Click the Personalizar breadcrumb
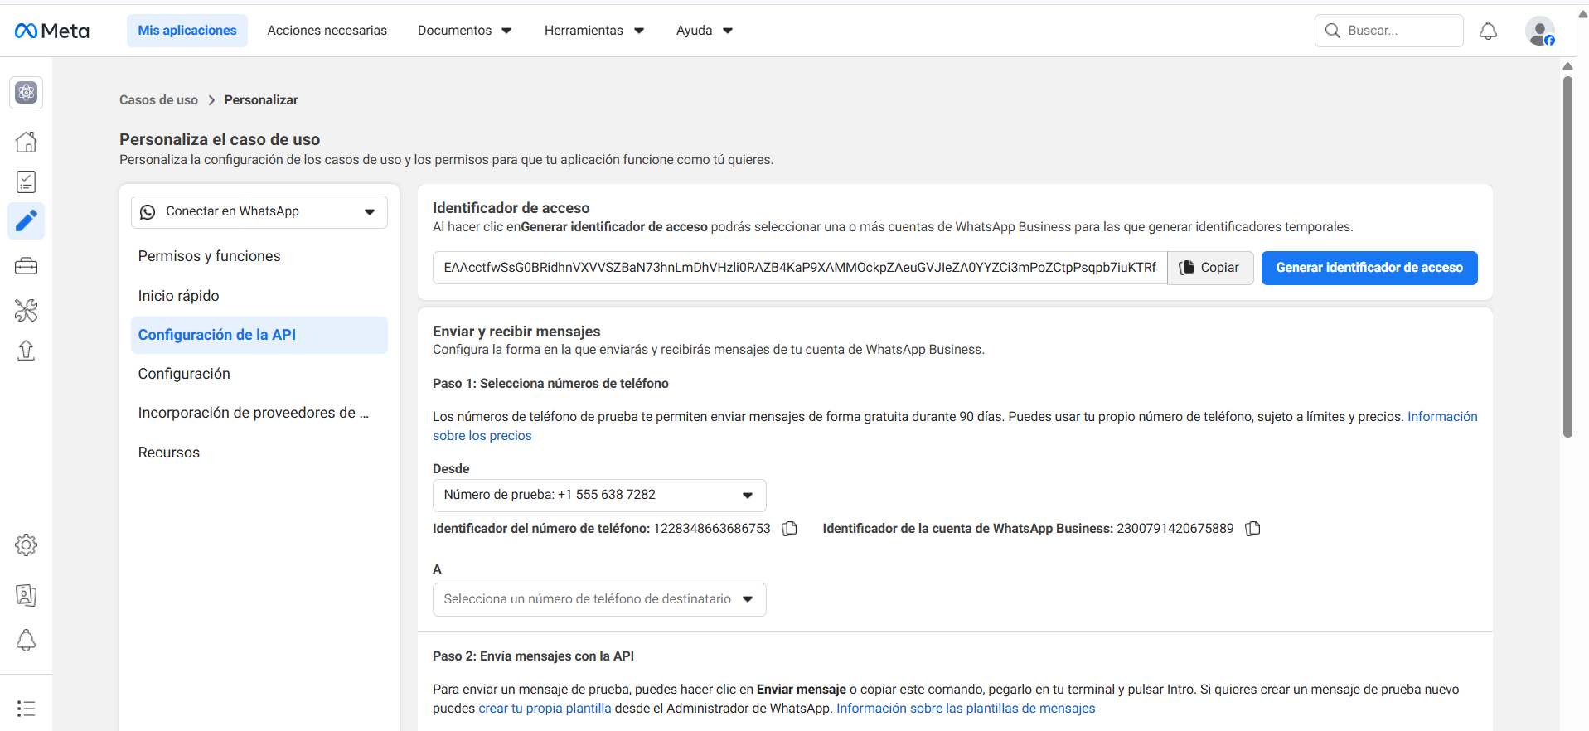The width and height of the screenshot is (1589, 731). click(261, 100)
